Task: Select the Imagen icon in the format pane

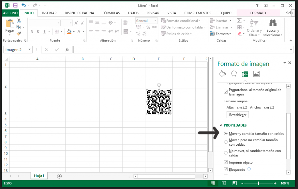Action: point(256,74)
